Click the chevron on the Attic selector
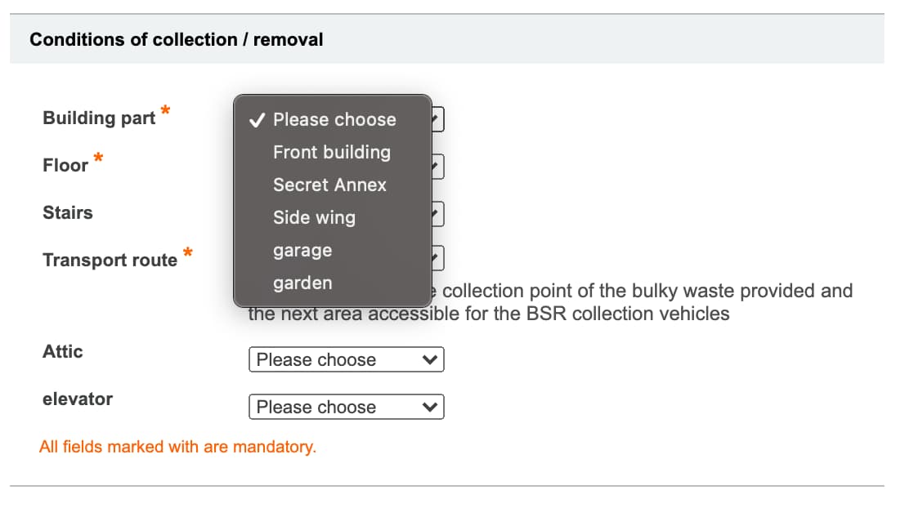 428,359
